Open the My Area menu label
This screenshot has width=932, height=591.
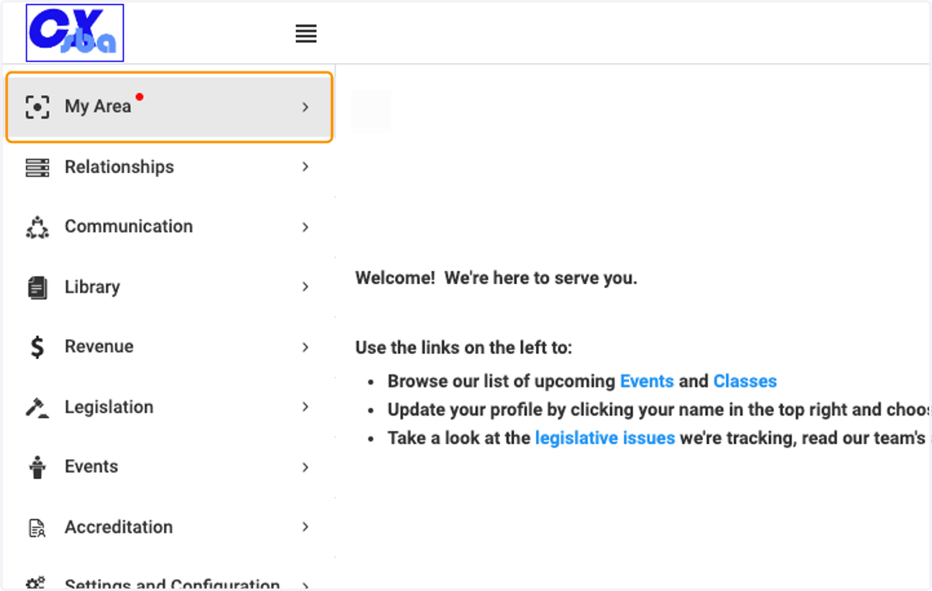98,106
